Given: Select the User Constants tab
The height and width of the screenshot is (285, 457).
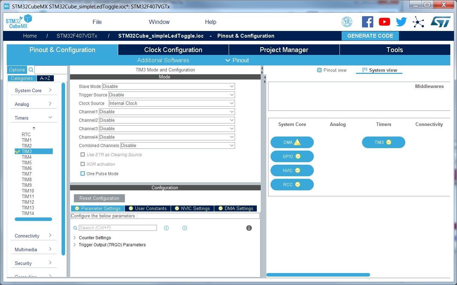Looking at the screenshot, I should point(148,208).
